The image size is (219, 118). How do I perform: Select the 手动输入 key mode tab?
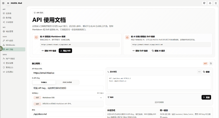44,82
